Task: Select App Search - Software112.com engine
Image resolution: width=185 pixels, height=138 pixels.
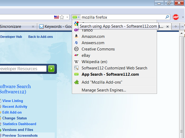Action: (114, 74)
